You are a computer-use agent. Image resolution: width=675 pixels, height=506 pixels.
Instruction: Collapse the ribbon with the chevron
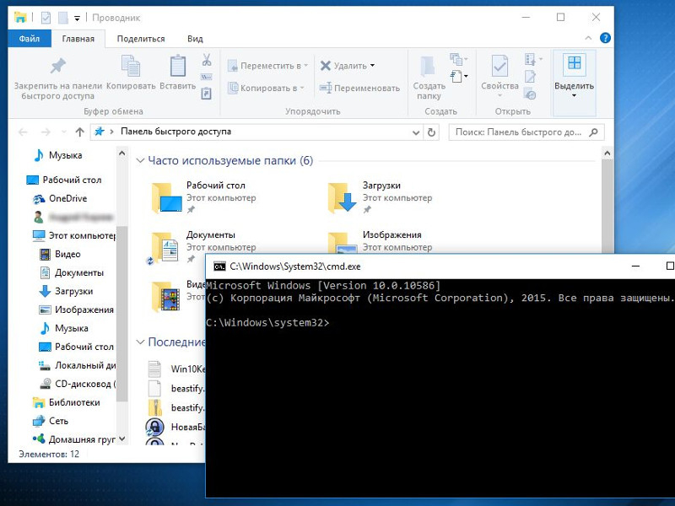588,38
